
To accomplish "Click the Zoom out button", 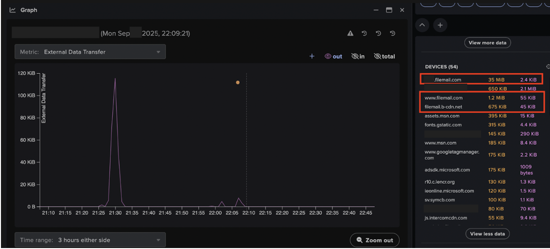I will pyautogui.click(x=375, y=240).
